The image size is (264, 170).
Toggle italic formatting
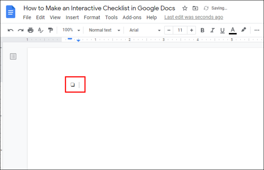point(212,30)
